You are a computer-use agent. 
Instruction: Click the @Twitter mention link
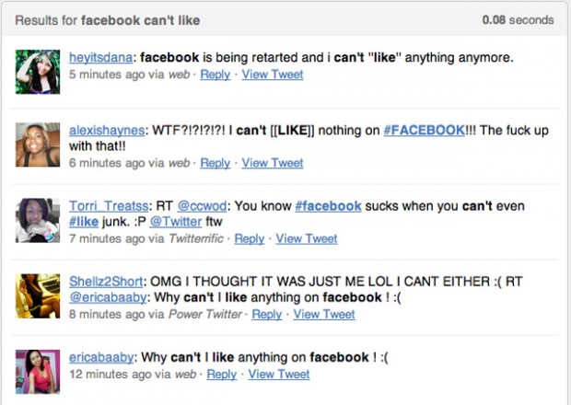point(176,222)
